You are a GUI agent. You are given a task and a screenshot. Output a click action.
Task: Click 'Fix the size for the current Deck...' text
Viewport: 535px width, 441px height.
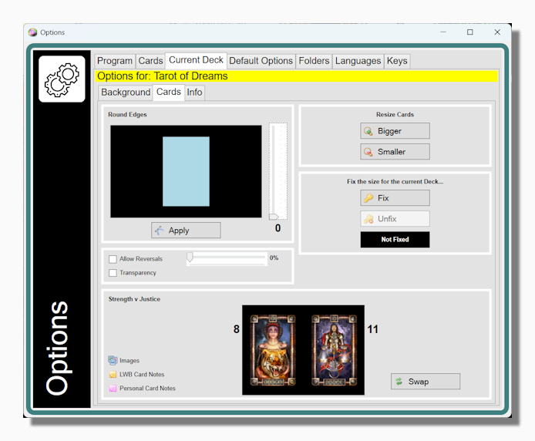395,182
